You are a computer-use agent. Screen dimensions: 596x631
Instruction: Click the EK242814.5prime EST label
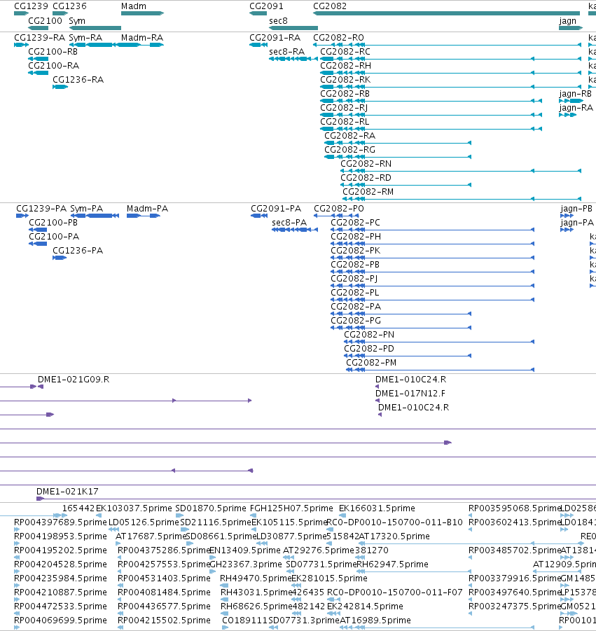[x=365, y=606]
